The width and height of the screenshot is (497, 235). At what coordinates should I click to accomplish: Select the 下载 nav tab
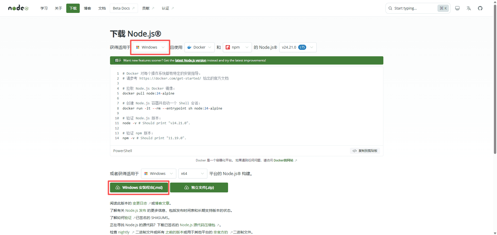point(73,8)
